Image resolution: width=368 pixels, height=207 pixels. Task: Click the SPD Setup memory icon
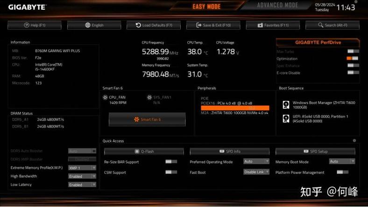(306, 151)
